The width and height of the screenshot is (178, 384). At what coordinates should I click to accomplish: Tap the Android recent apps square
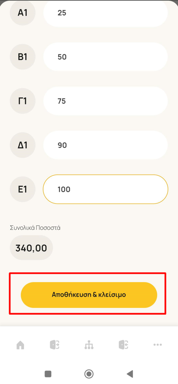pos(48,374)
